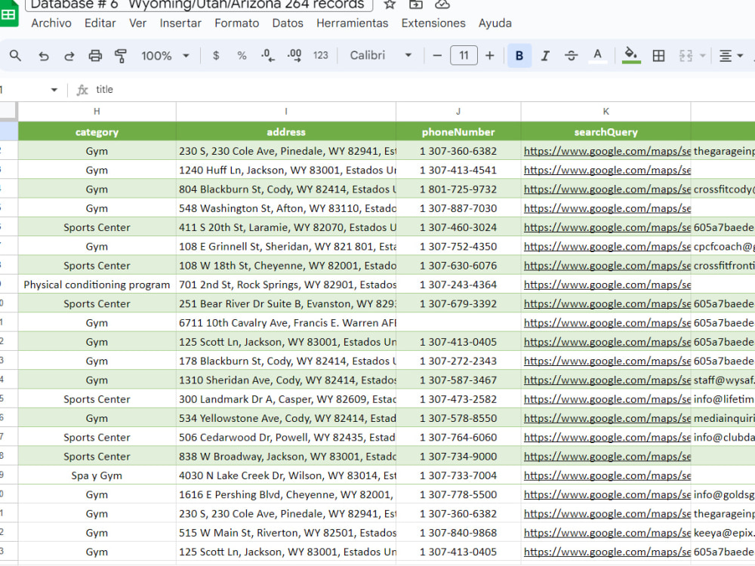Click the move to folder icon
Screen dimensions: 755x566
[415, 5]
